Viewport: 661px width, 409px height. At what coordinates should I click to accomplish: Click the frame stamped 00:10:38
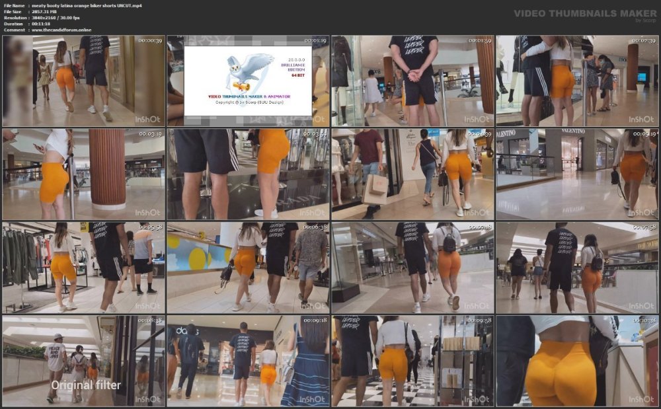(577, 361)
